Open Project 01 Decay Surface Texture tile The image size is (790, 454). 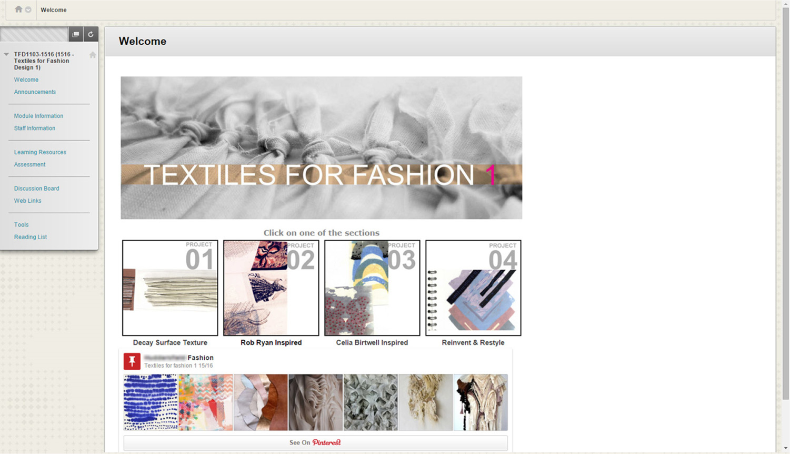[170, 288]
